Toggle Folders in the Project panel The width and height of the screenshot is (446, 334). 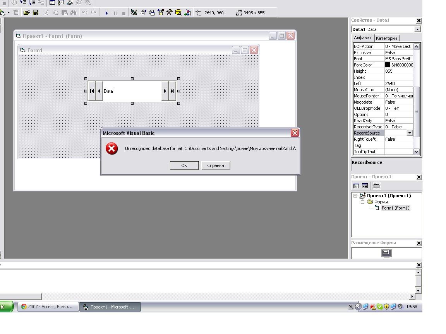376,186
